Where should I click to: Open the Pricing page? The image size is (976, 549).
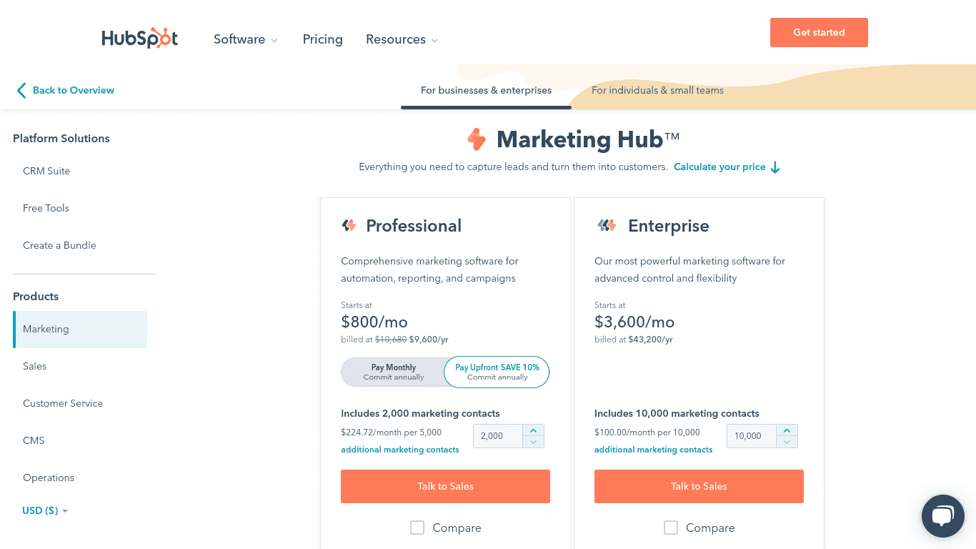[x=323, y=39]
